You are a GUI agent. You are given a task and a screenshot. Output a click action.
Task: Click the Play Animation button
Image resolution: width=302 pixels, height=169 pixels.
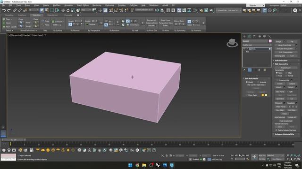[x=240, y=155]
